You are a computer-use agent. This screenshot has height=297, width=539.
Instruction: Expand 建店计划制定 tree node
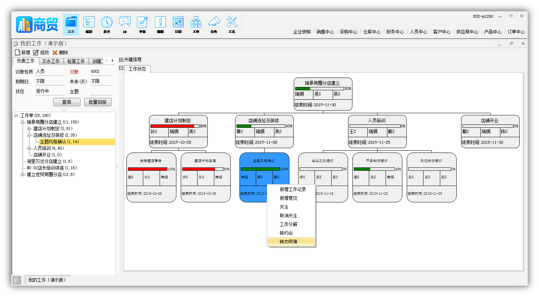[29, 128]
